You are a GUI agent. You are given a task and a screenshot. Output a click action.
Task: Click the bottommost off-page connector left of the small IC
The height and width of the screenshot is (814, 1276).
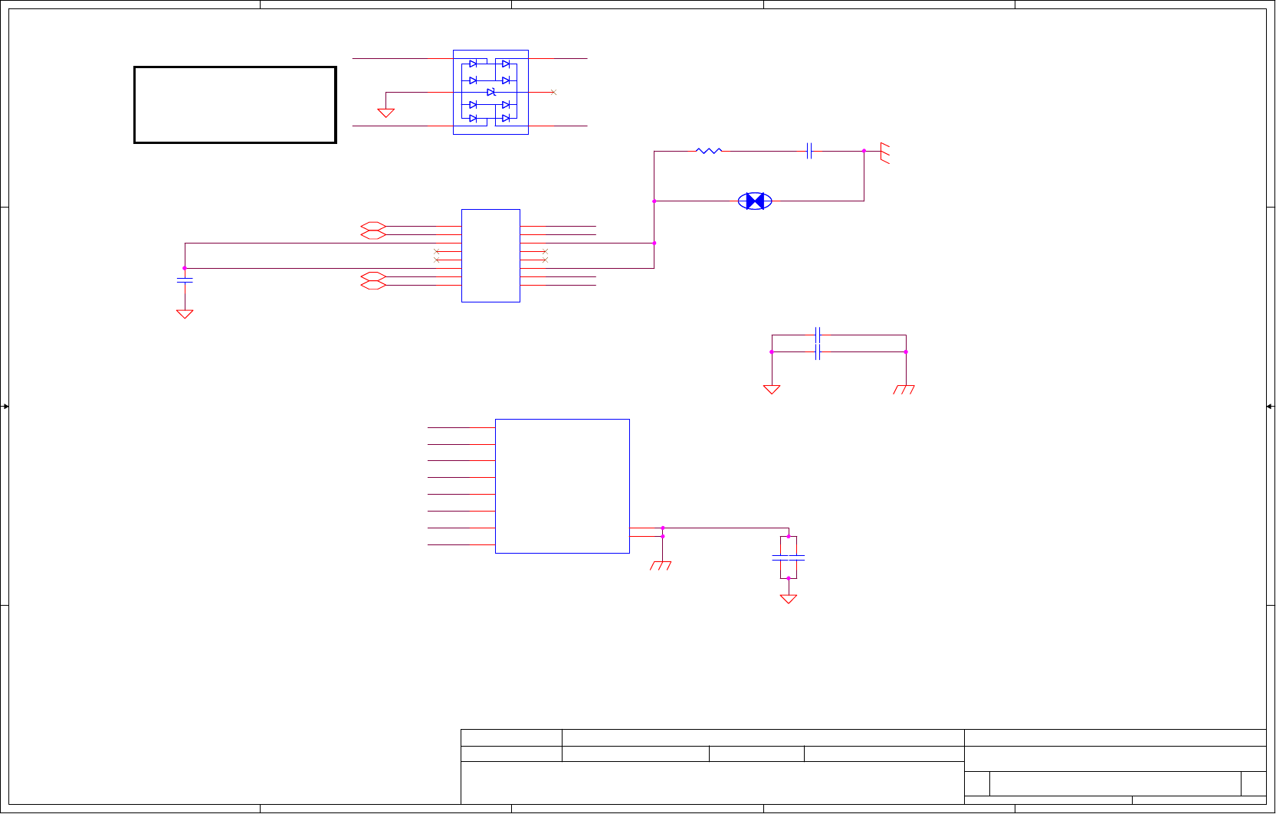tap(373, 285)
